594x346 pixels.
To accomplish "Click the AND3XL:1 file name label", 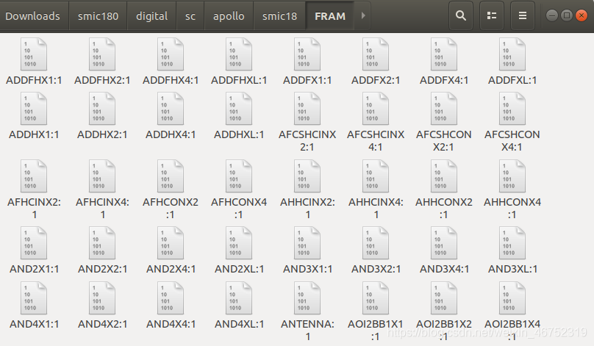I will point(512,269).
